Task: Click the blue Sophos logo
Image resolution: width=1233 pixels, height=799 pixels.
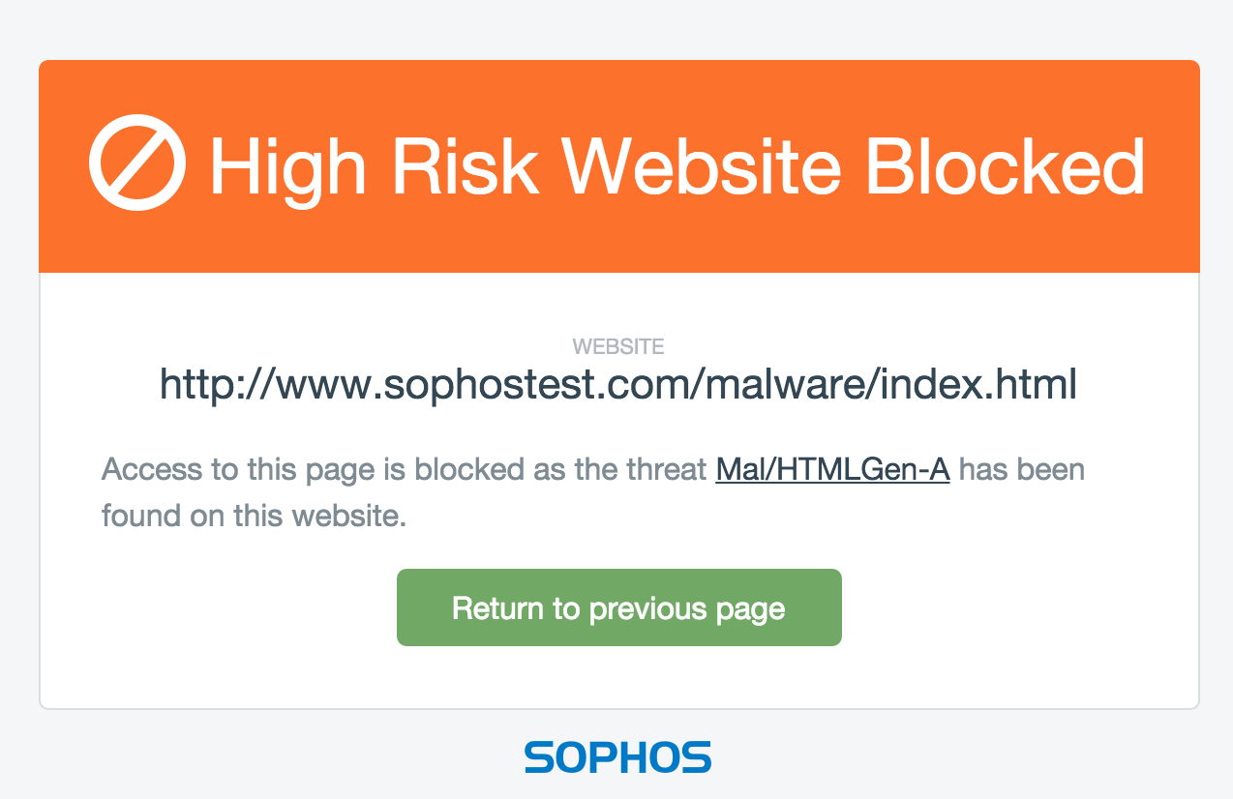Action: [x=618, y=756]
